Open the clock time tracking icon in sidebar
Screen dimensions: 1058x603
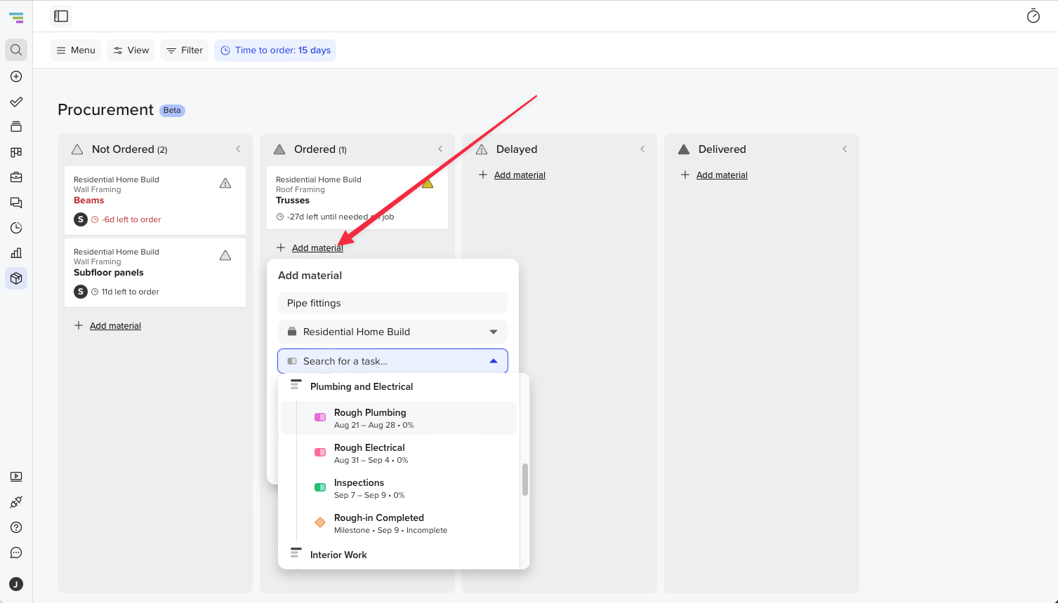click(16, 228)
